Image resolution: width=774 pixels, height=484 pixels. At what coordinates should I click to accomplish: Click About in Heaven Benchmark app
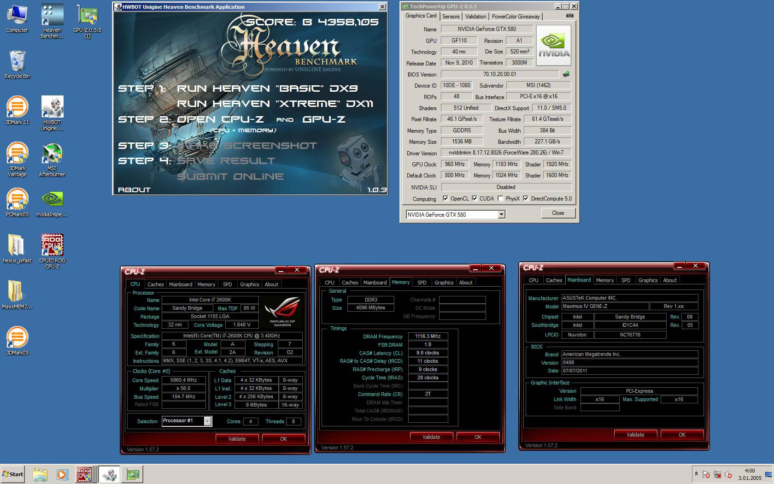coord(134,190)
